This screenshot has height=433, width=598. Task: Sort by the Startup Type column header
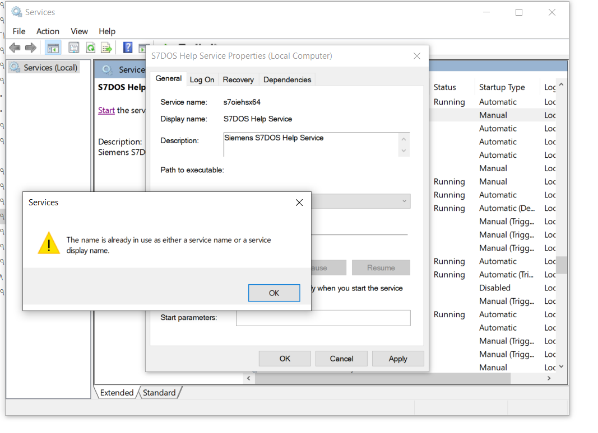[502, 87]
